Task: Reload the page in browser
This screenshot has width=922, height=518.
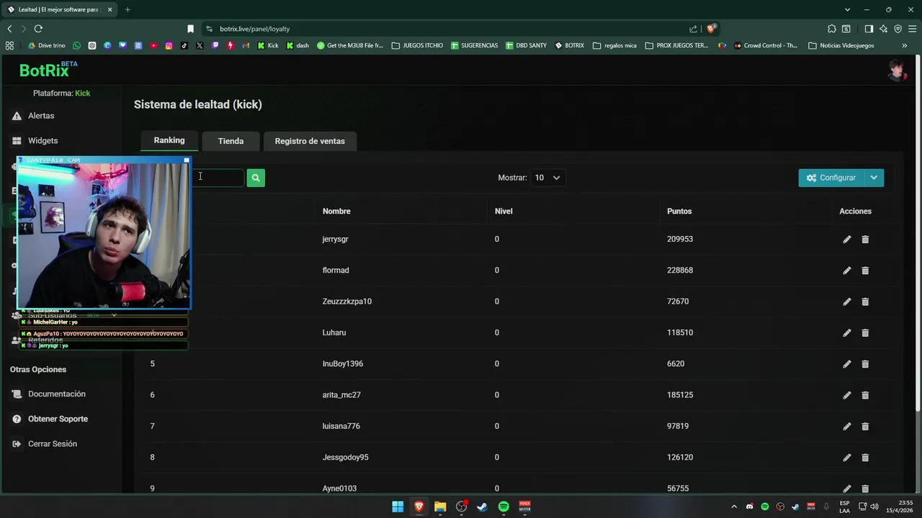Action: 38,29
